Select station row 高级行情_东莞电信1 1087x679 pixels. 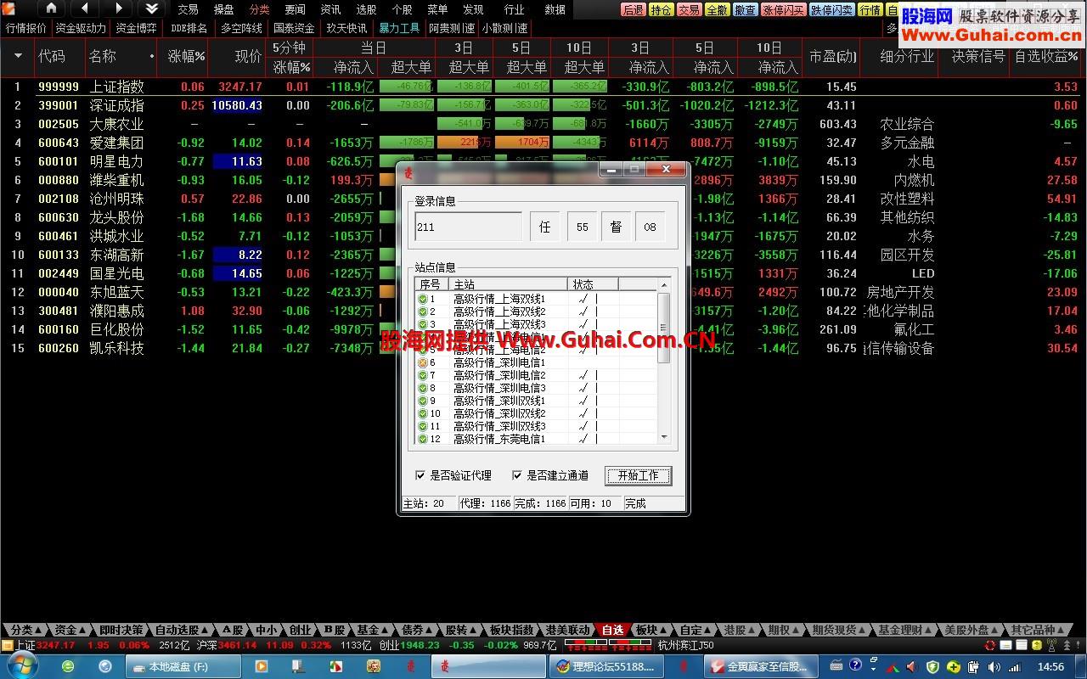point(536,439)
